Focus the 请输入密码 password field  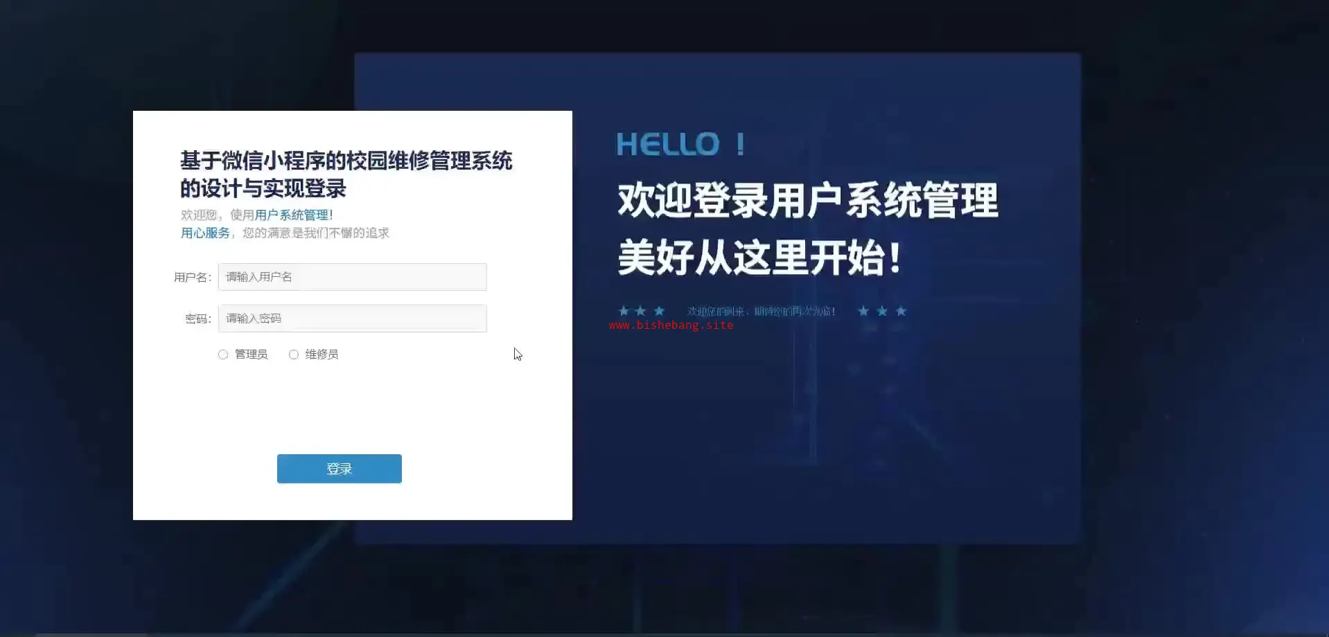click(353, 318)
